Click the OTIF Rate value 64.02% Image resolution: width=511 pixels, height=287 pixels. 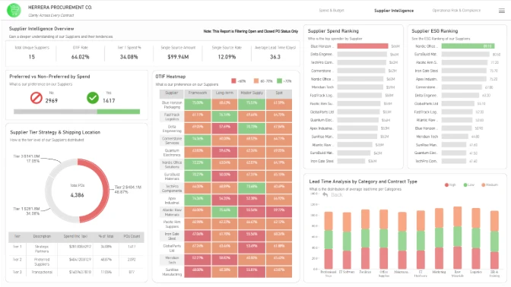[80, 57]
